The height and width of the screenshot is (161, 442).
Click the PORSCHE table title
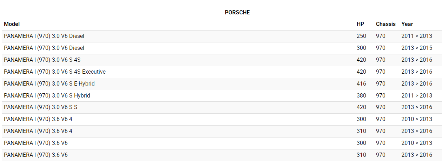pyautogui.click(x=237, y=13)
